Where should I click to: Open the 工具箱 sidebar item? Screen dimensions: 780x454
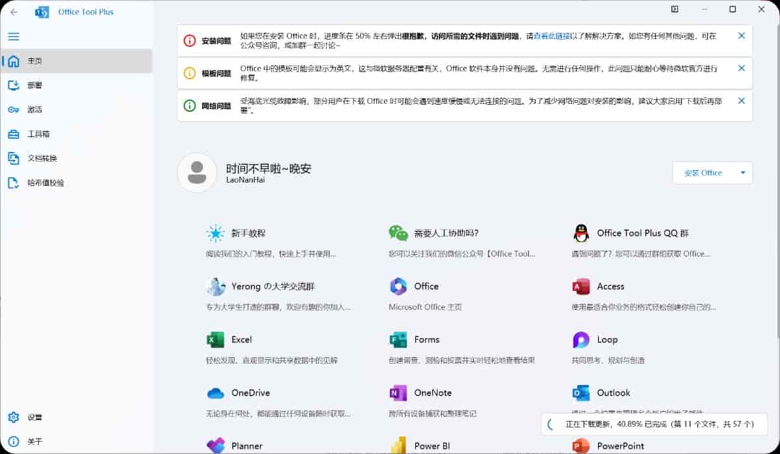coord(38,134)
